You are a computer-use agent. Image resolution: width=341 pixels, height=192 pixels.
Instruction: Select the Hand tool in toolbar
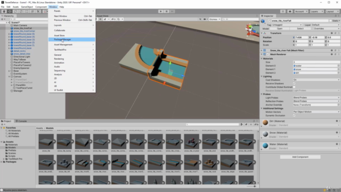tap(4, 11)
